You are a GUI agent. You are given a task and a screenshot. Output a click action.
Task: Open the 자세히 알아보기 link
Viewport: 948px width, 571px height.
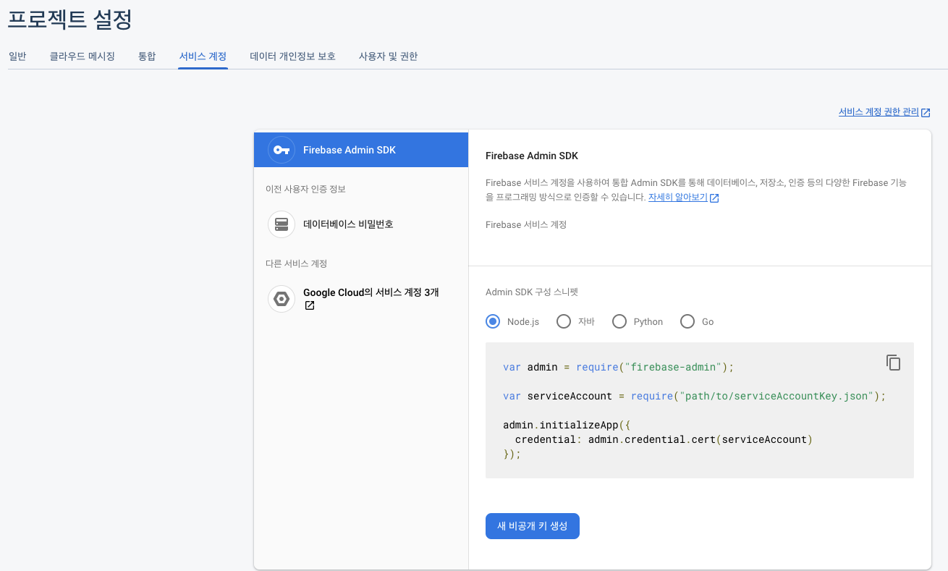(x=677, y=197)
